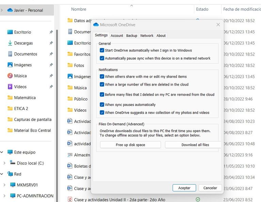261x202 pixels.
Task: Click the navigation pane vertical scrollbar
Action: coord(57,115)
